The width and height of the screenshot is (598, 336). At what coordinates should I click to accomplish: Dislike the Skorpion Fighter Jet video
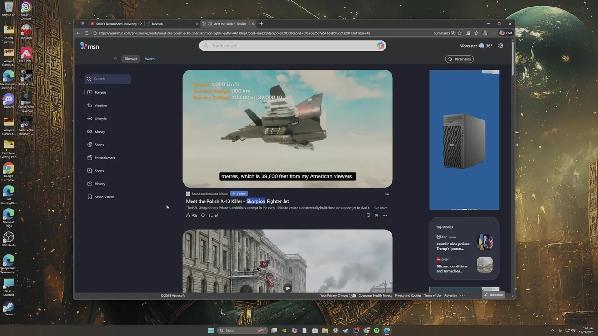tap(203, 216)
